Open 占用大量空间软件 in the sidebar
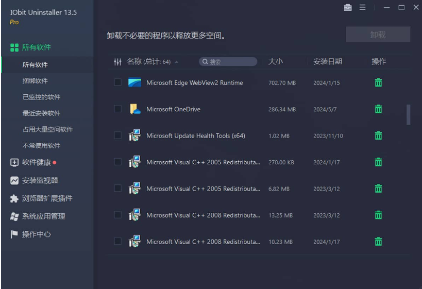422x289 pixels. [47, 129]
